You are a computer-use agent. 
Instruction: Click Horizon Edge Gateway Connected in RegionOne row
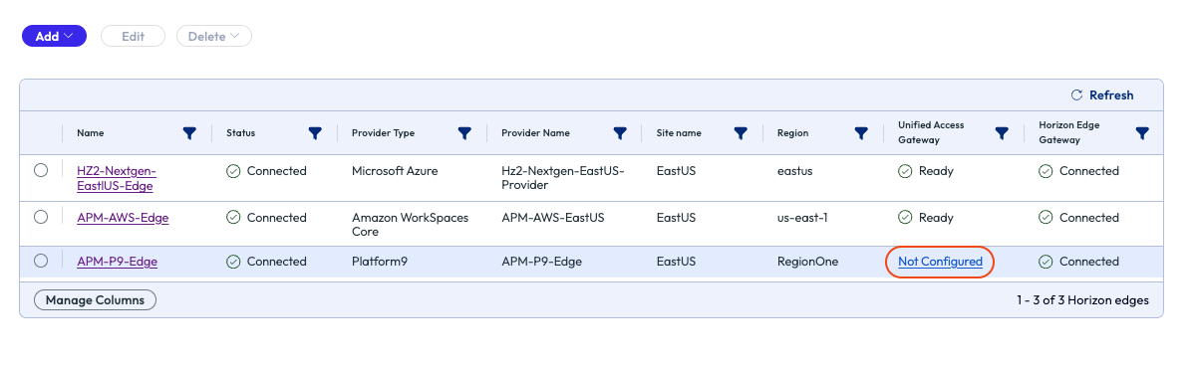click(x=1078, y=262)
